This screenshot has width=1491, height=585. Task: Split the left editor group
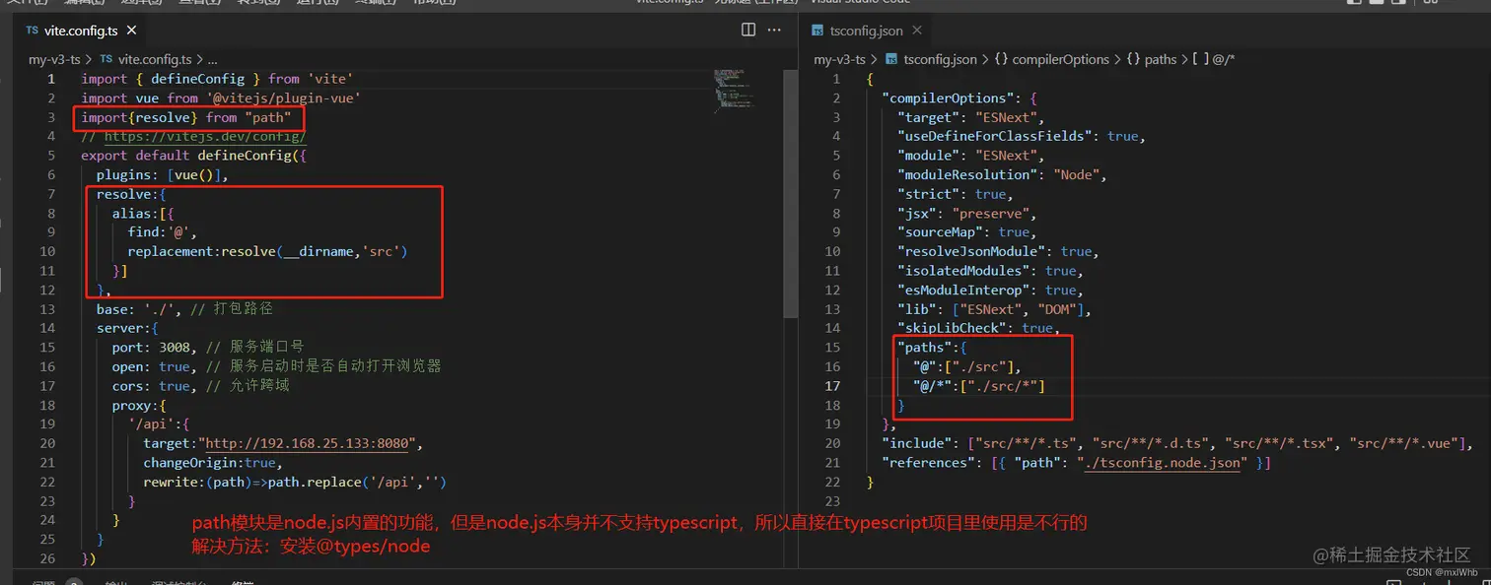tap(748, 30)
